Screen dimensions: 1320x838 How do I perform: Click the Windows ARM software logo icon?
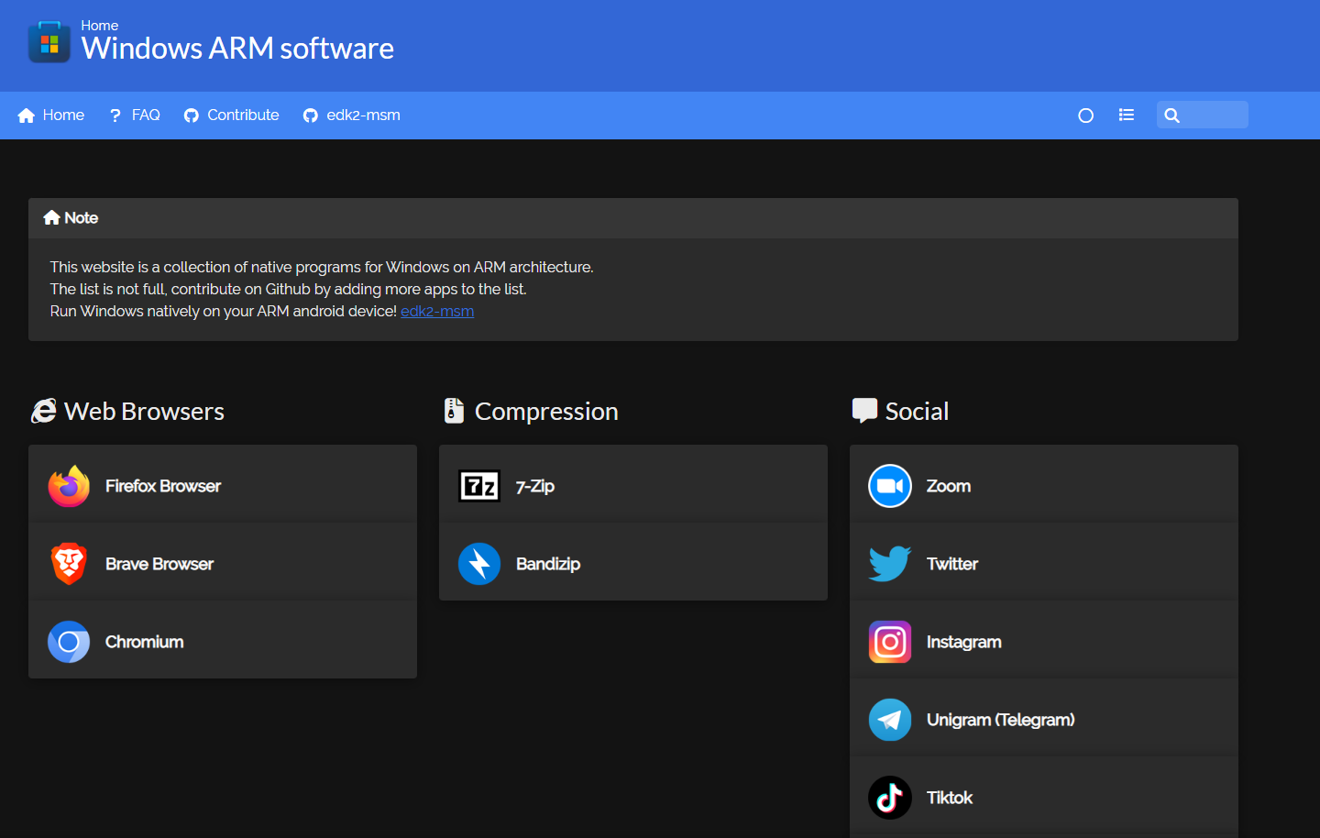tap(49, 42)
